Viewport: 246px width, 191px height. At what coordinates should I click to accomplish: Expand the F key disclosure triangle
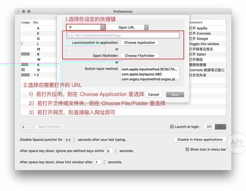[35, 75]
